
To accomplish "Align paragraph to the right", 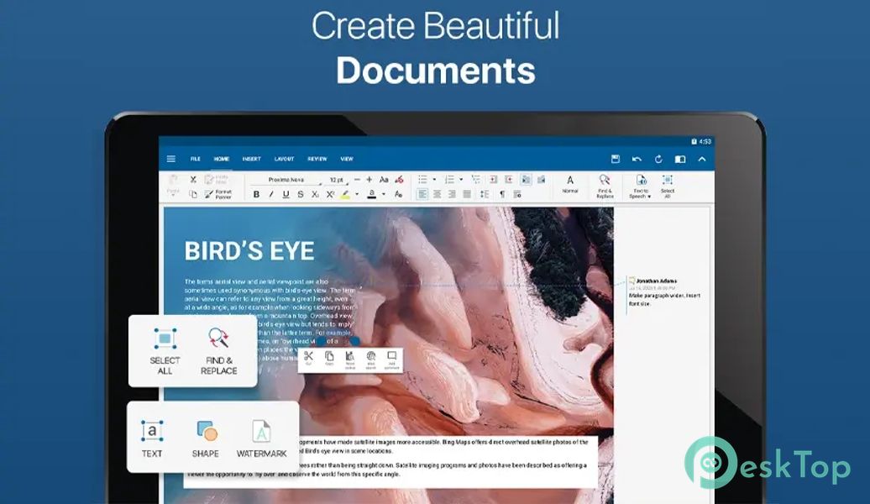I will tap(452, 194).
